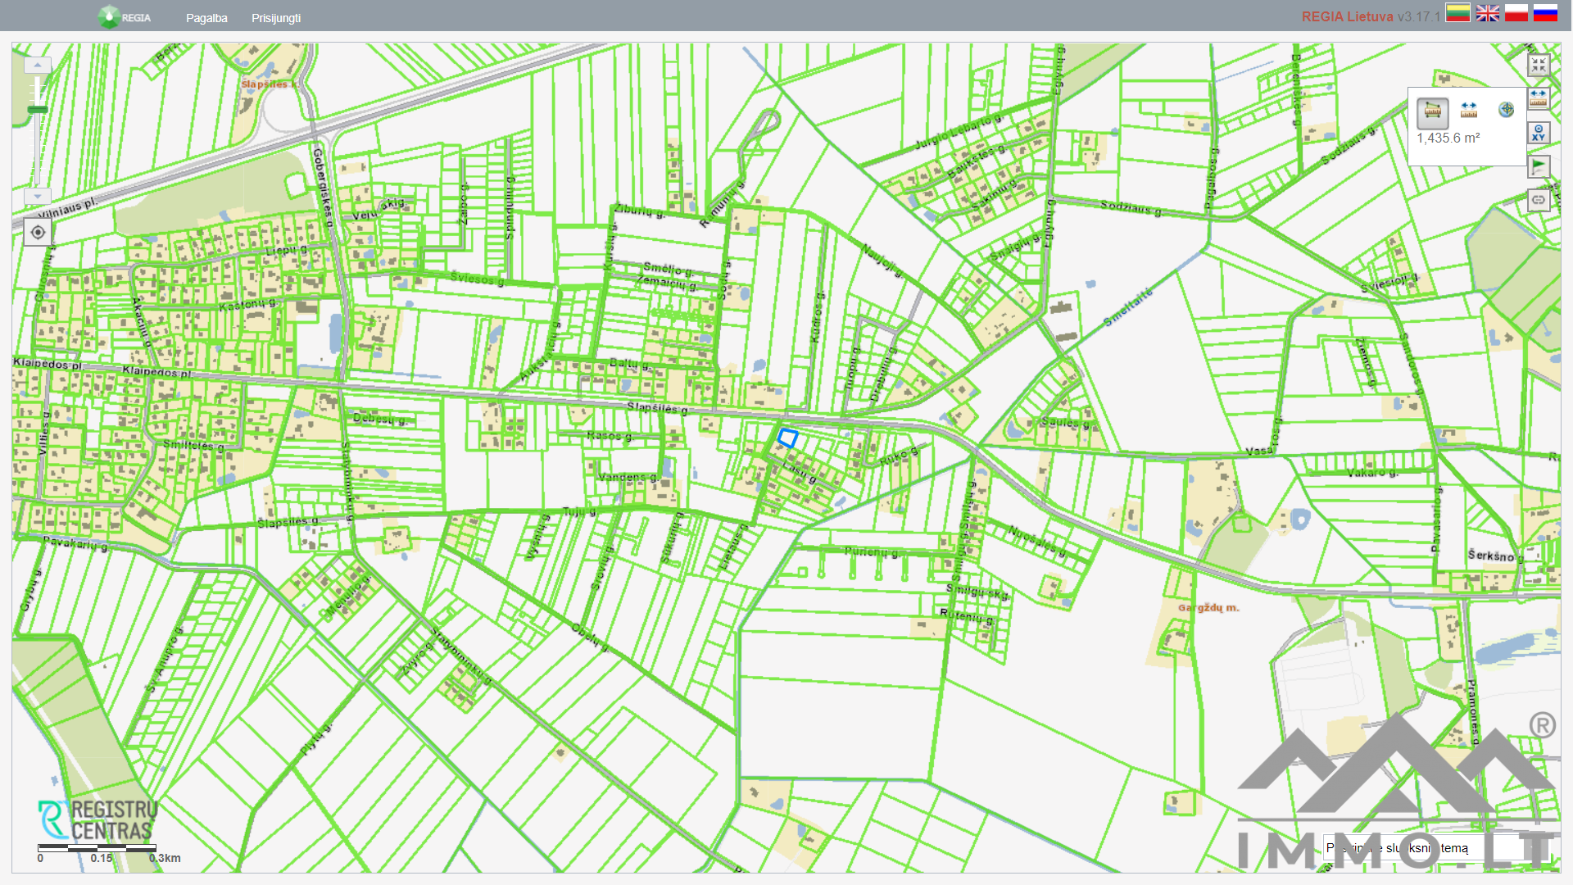This screenshot has height=885, width=1573.
Task: Open the Pagalba help menu
Action: (206, 18)
